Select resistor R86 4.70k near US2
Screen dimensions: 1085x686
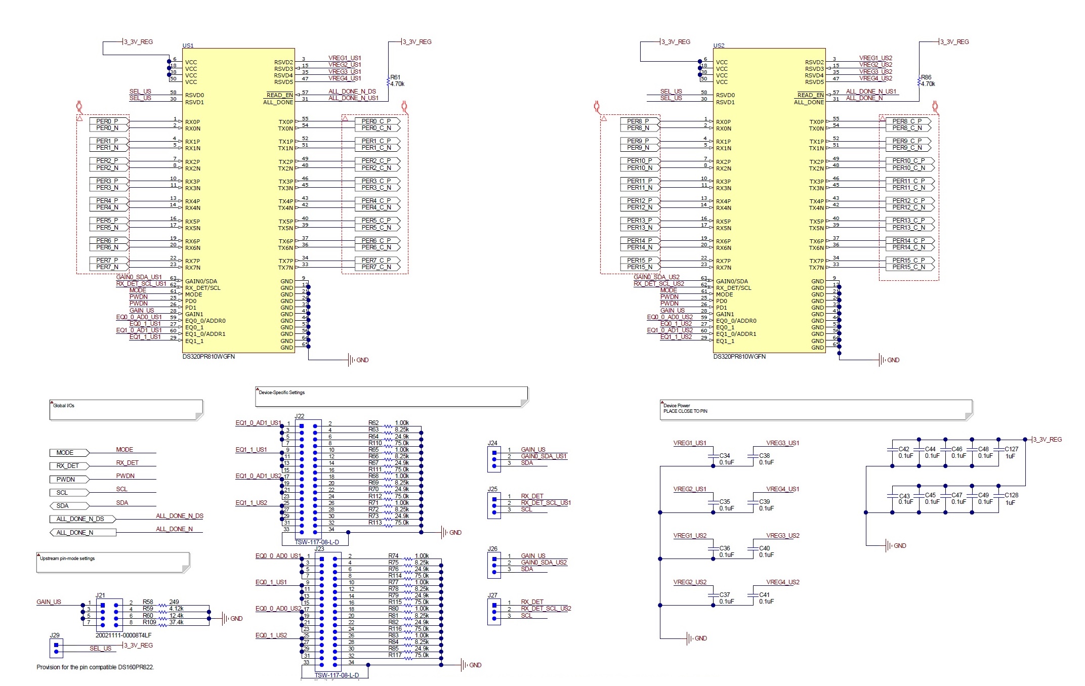pos(919,81)
